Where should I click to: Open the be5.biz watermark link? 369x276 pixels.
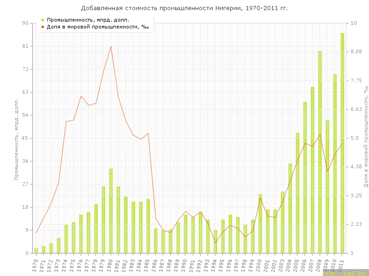tap(345, 273)
